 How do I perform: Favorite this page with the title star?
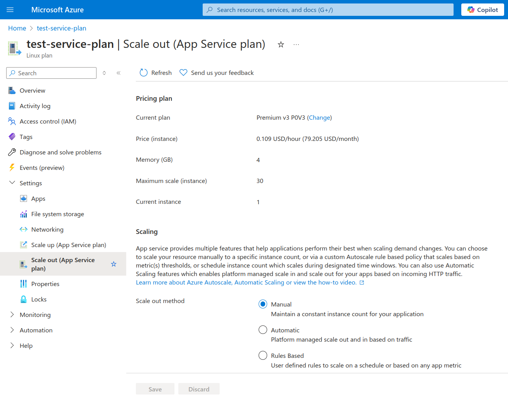click(281, 44)
